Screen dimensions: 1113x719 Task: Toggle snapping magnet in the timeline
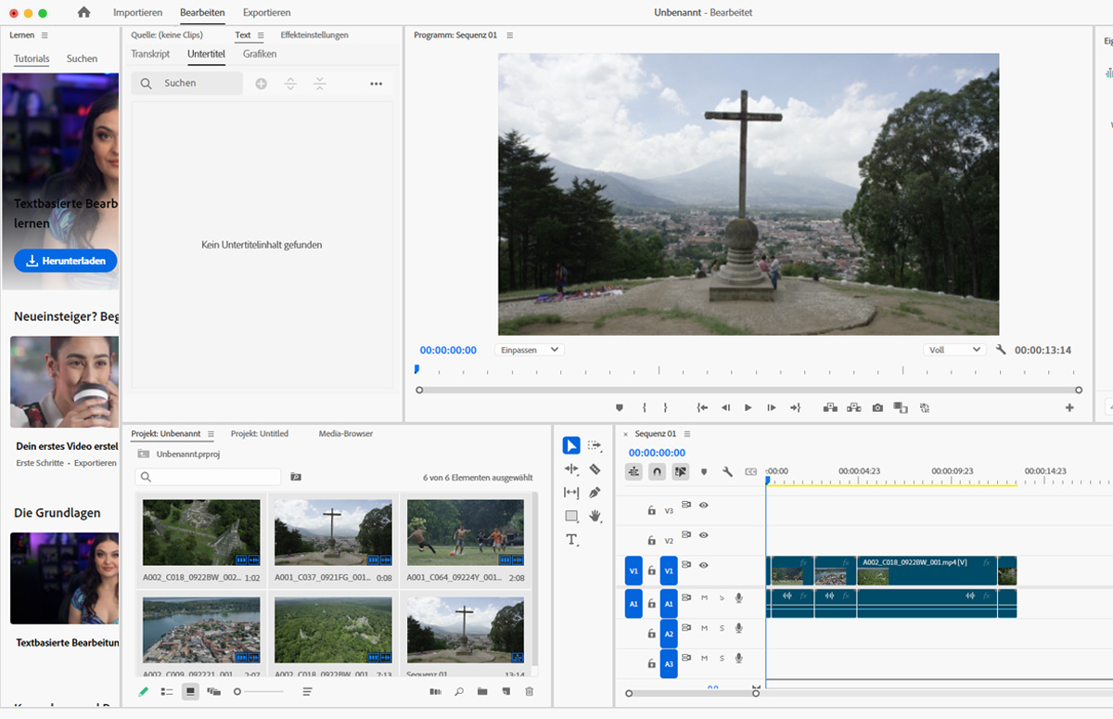coord(657,471)
